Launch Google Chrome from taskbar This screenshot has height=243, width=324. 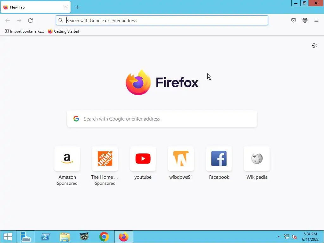click(x=104, y=237)
